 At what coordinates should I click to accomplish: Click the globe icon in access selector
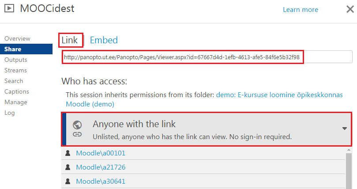pyautogui.click(x=77, y=125)
